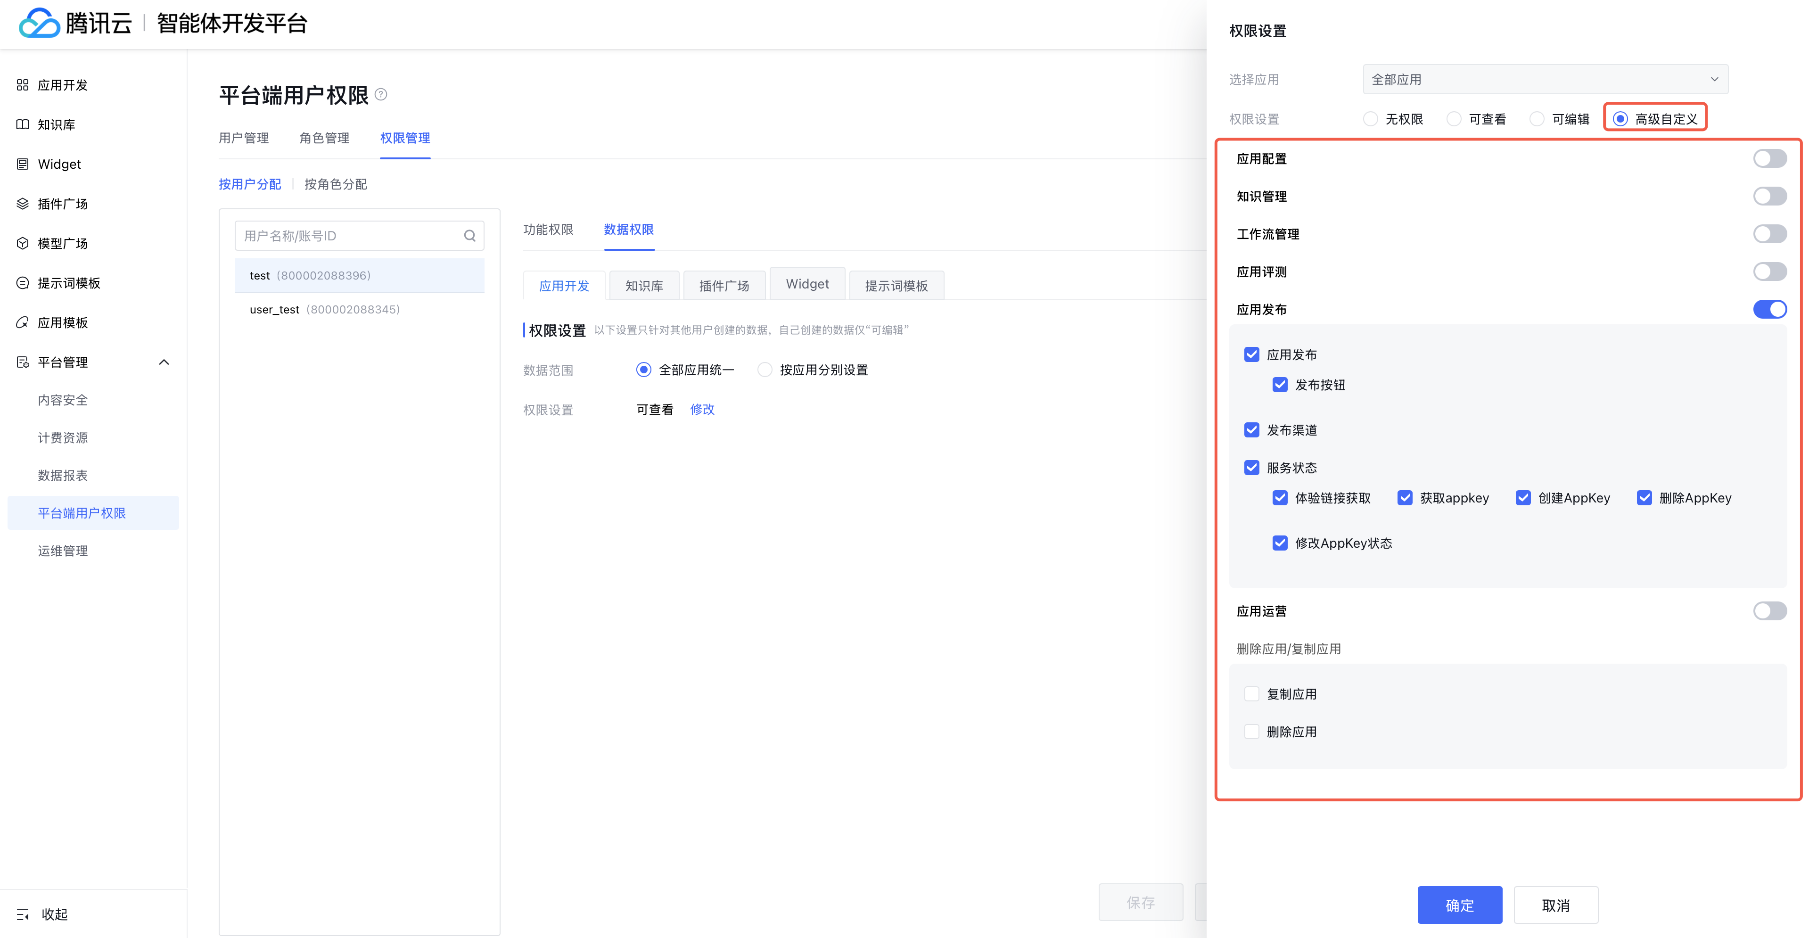Open 知识库 via its book icon
1809x938 pixels.
point(23,124)
